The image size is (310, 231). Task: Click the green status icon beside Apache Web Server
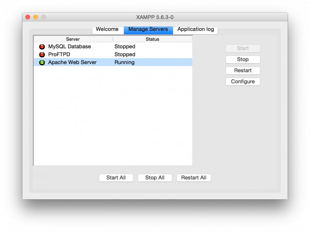[x=42, y=62]
